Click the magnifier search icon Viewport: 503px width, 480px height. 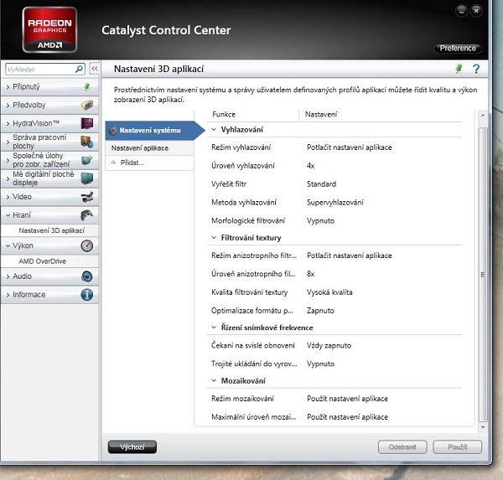pos(80,69)
